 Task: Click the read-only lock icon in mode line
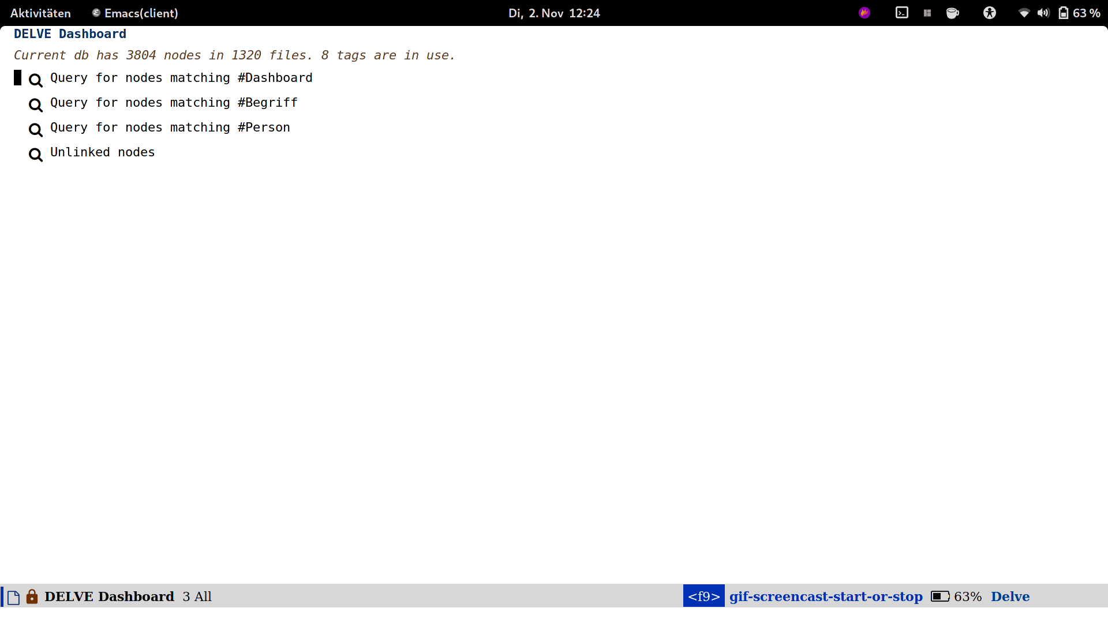coord(32,596)
